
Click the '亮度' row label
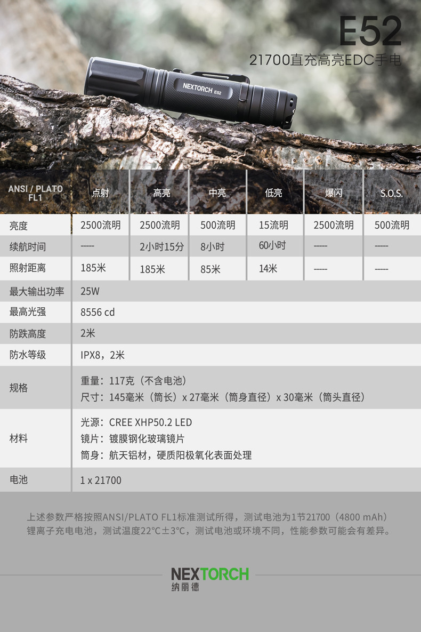[x=19, y=226]
